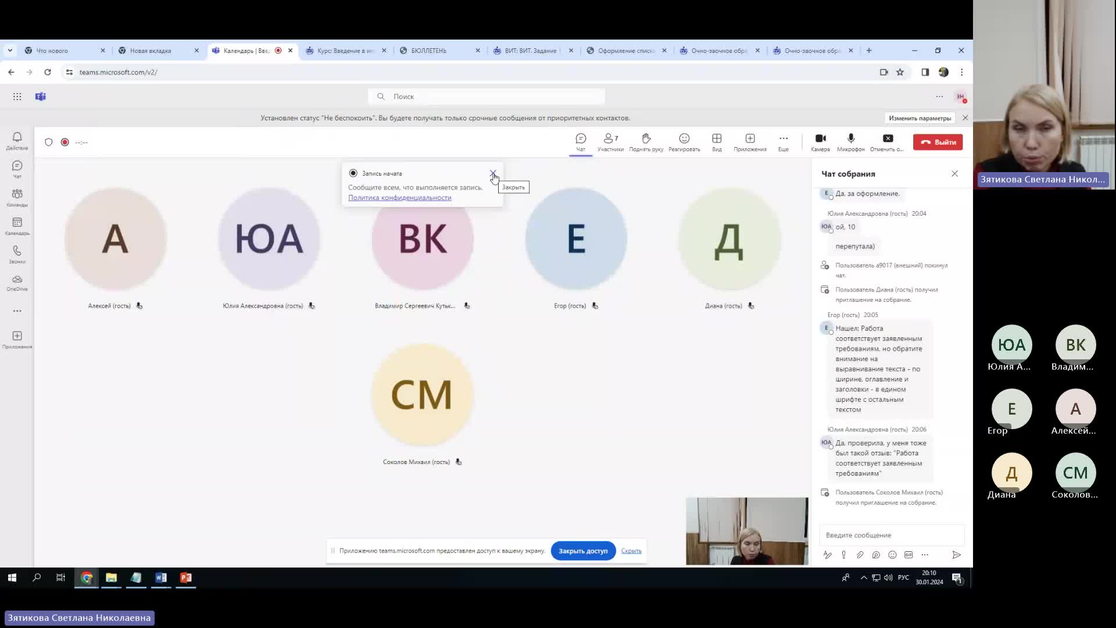Image resolution: width=1116 pixels, height=628 pixels.
Task: Open View (Вид) layout options
Action: tap(717, 142)
